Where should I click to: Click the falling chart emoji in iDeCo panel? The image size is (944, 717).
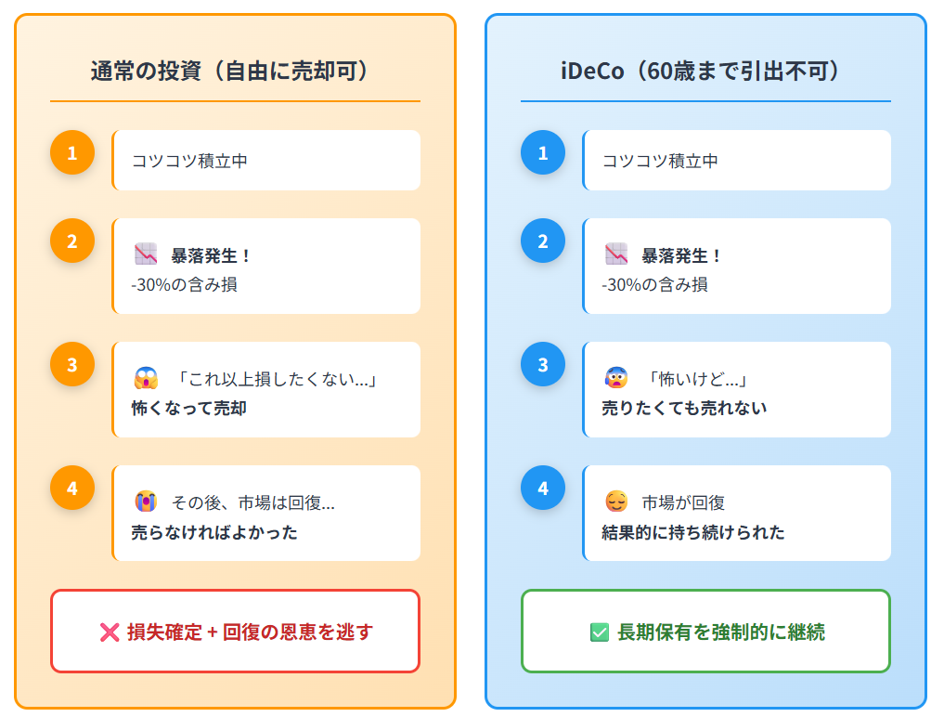[616, 254]
